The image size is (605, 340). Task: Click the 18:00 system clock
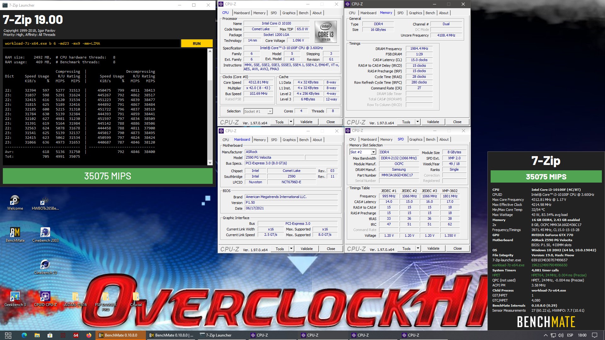tap(582, 335)
